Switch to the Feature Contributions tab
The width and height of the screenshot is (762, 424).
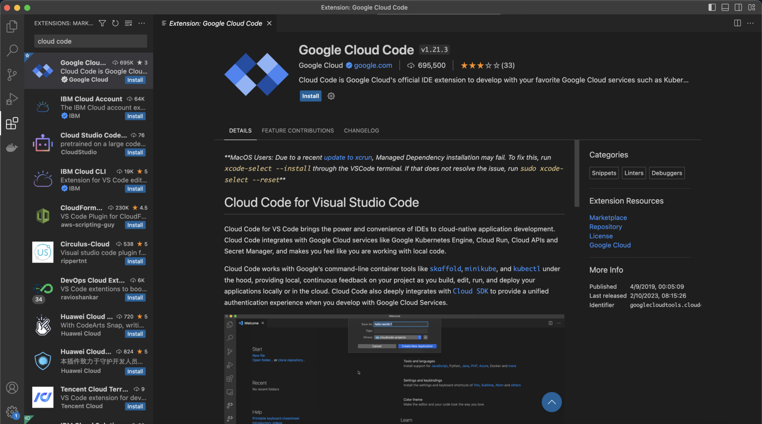tap(298, 130)
